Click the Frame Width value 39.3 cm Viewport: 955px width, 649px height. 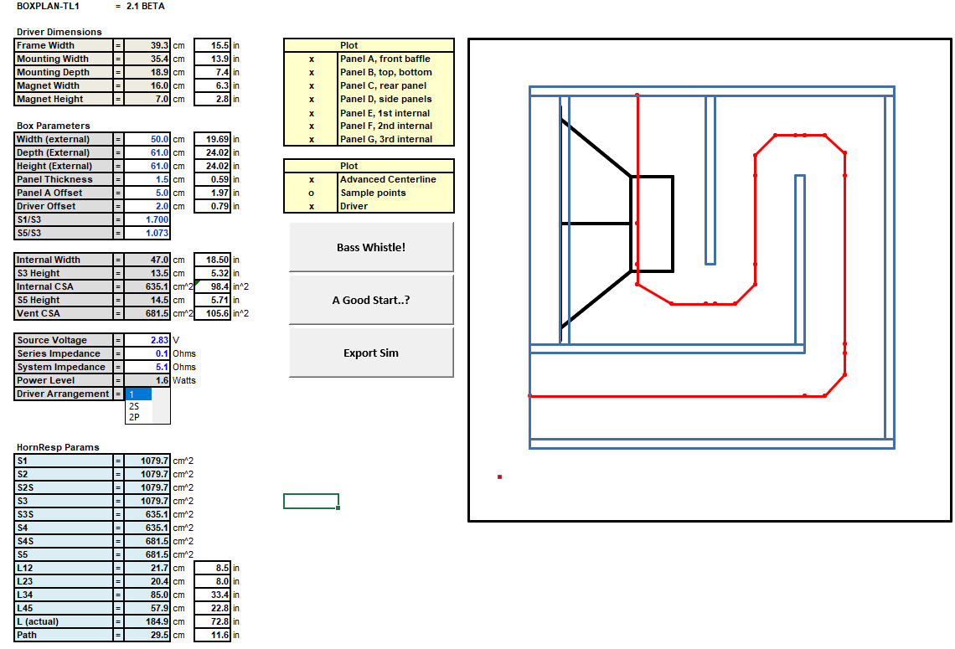[147, 46]
